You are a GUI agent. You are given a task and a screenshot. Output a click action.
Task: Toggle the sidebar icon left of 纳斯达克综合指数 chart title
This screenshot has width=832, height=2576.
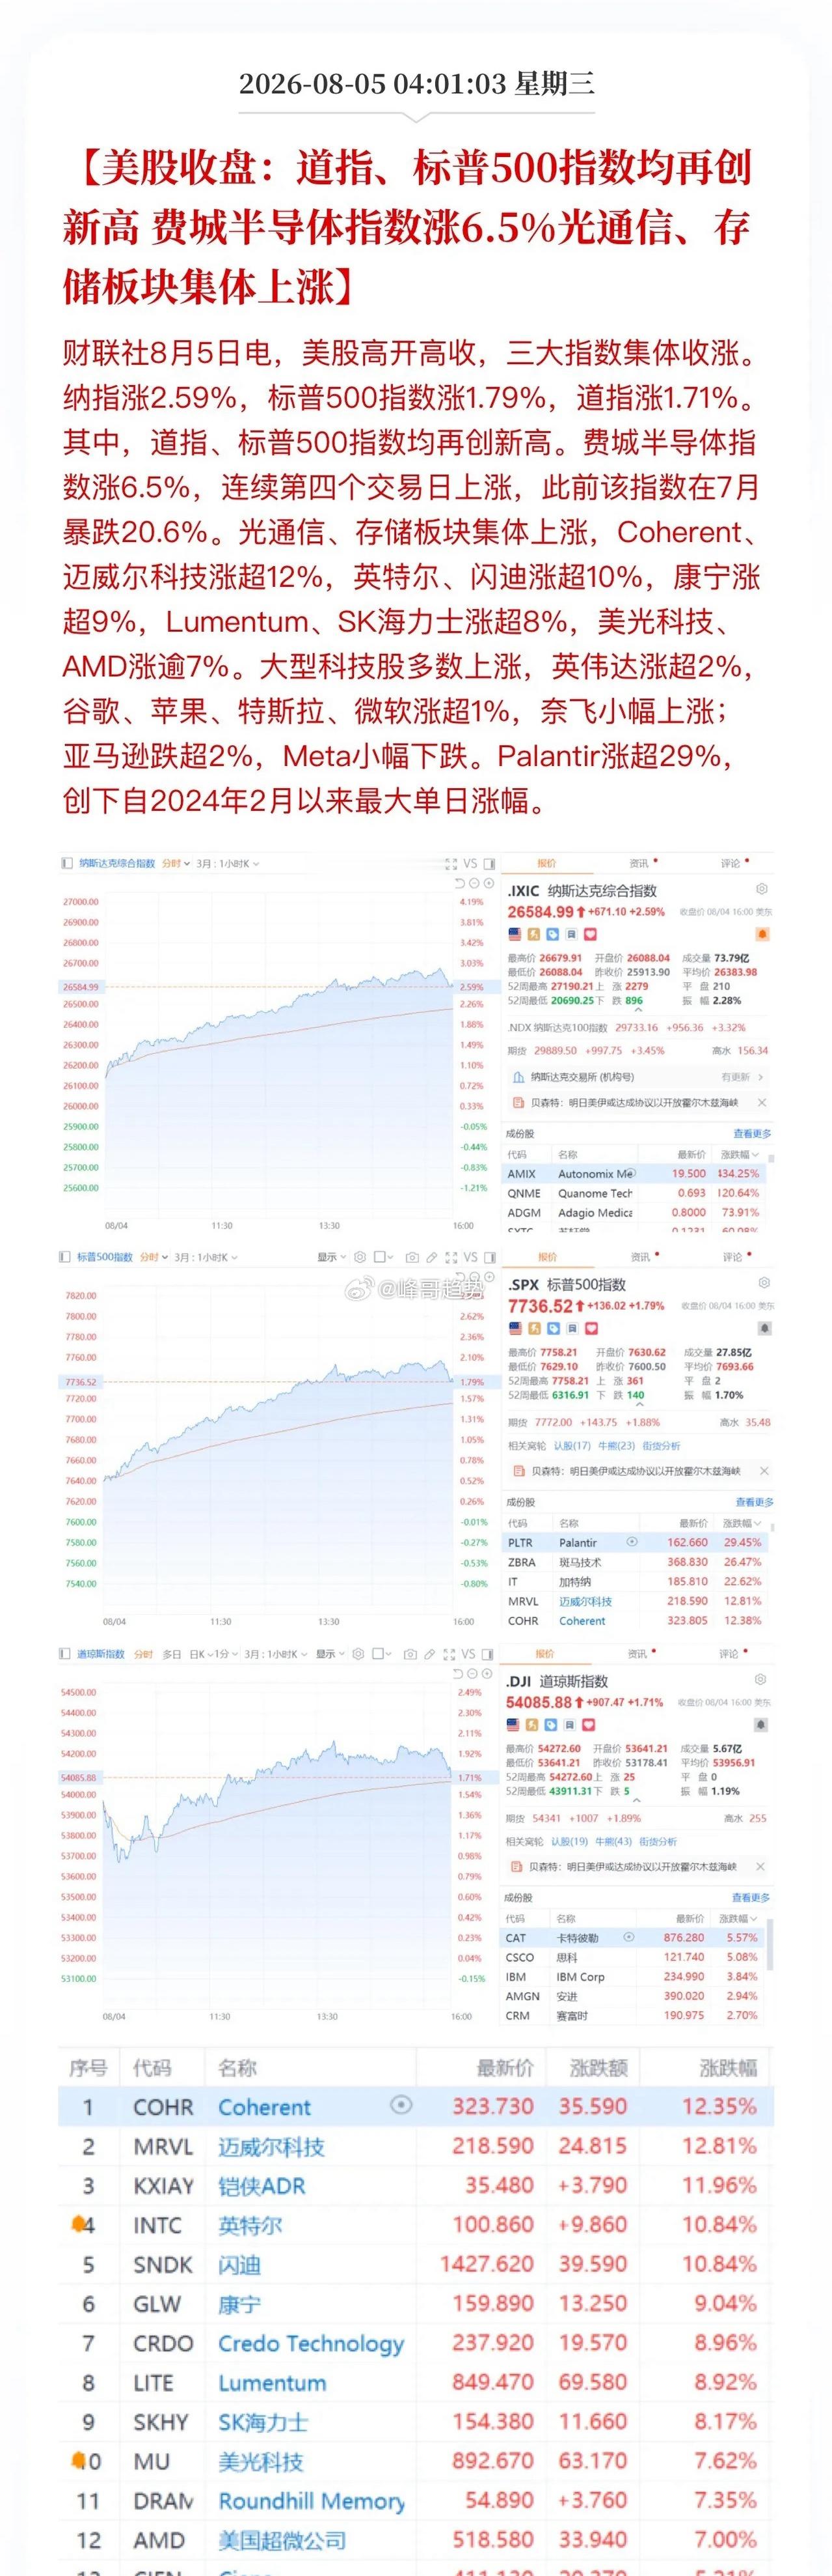point(67,863)
